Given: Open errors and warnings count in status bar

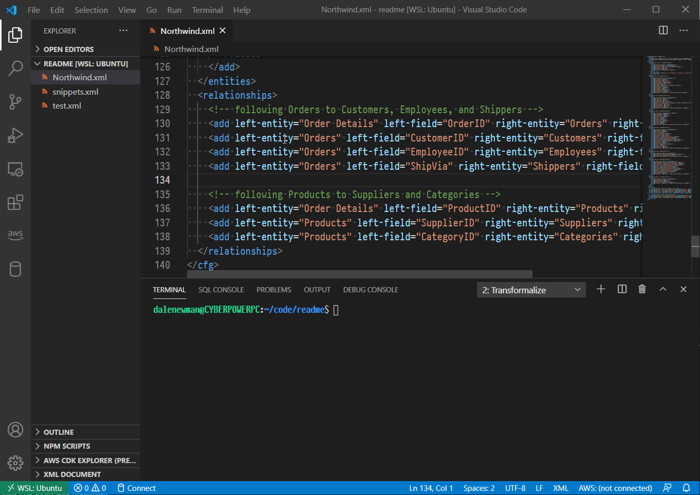Looking at the screenshot, I should [x=90, y=488].
